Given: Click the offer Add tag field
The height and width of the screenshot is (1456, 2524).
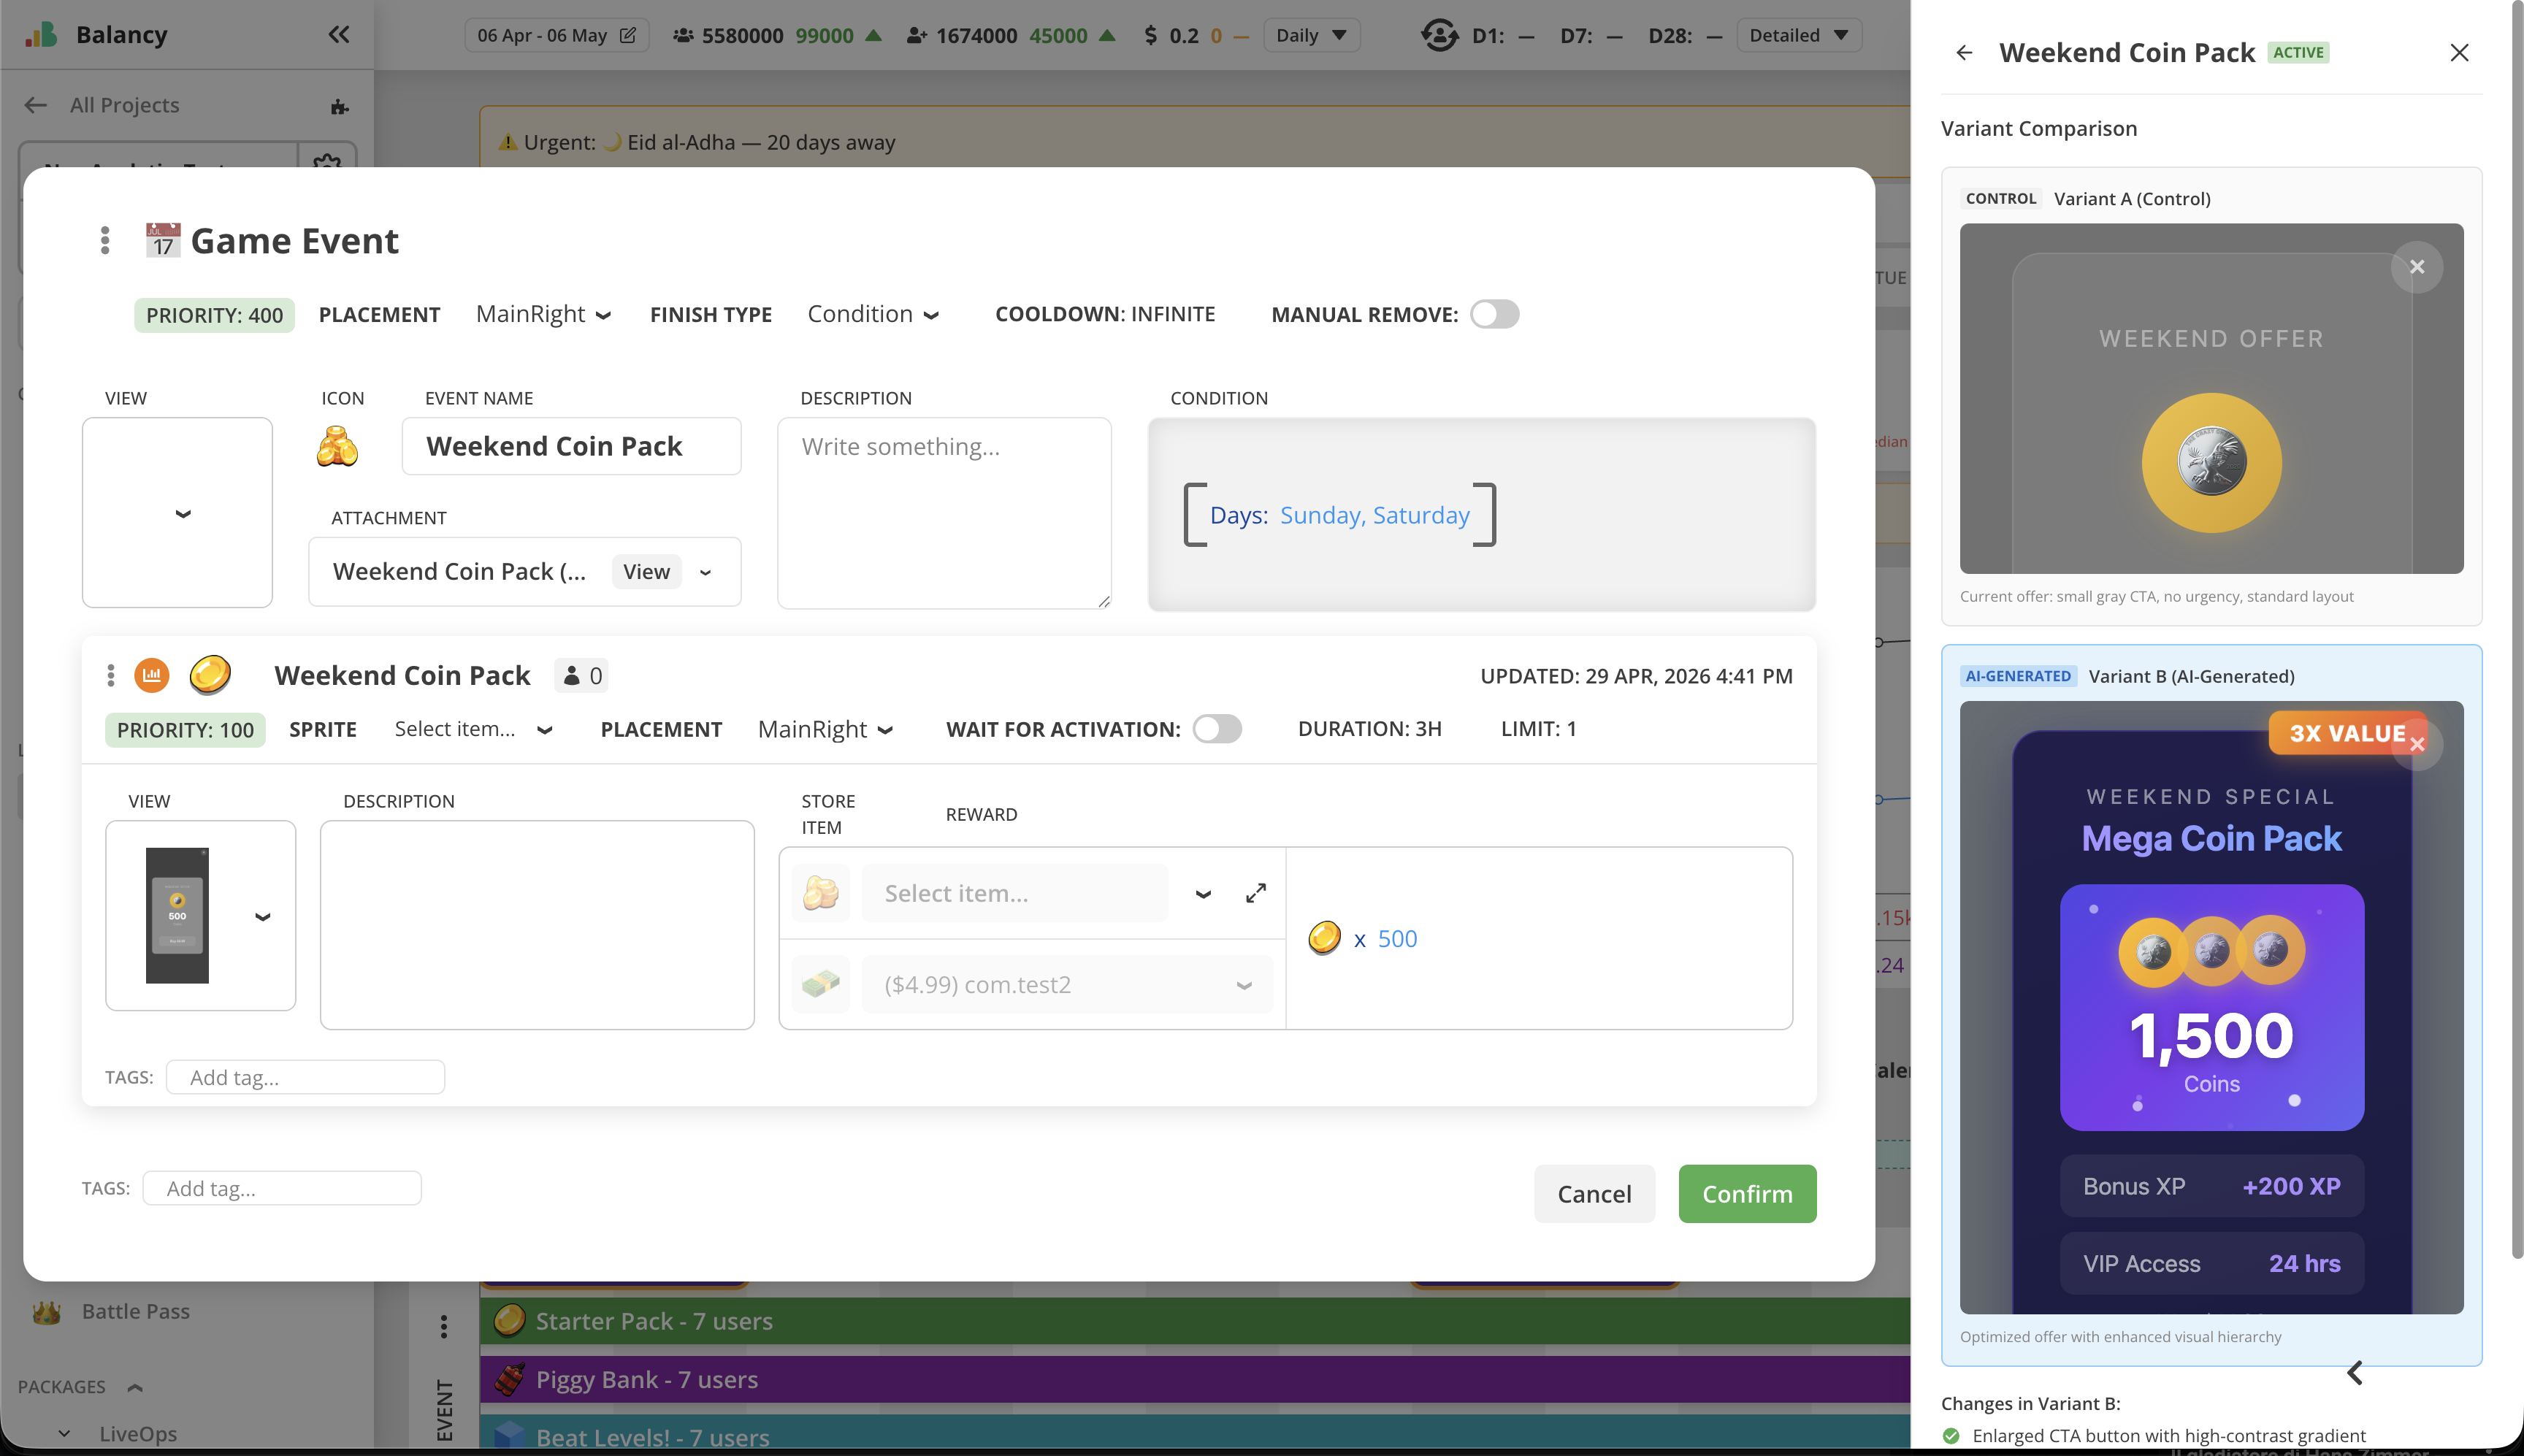Looking at the screenshot, I should [x=305, y=1077].
